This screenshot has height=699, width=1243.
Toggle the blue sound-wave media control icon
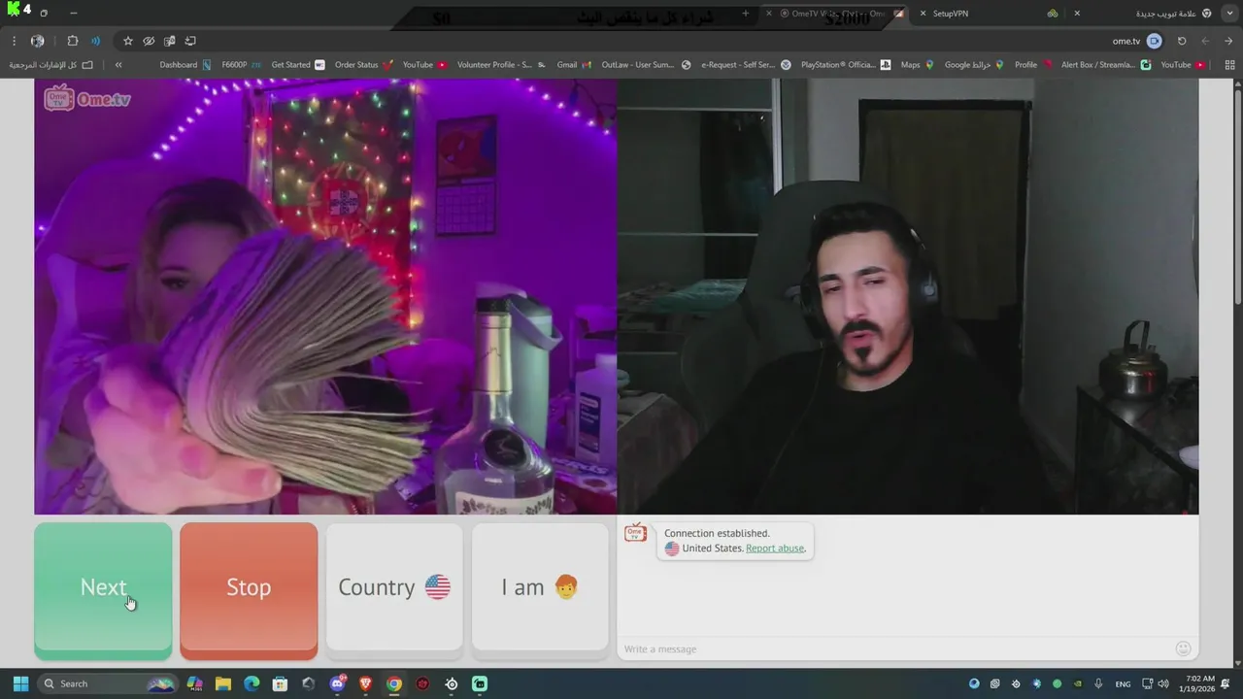[x=95, y=41]
